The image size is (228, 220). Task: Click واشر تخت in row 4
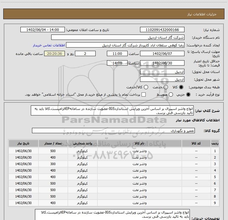tap(139, 170)
